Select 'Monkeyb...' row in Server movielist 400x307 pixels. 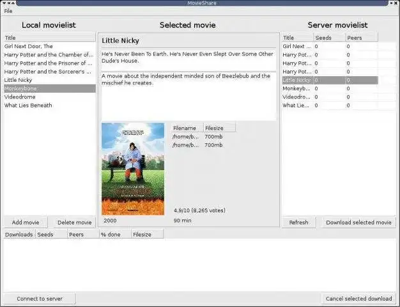pos(330,88)
